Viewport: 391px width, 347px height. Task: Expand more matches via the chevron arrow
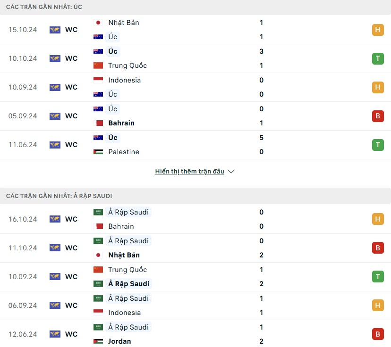(x=231, y=172)
